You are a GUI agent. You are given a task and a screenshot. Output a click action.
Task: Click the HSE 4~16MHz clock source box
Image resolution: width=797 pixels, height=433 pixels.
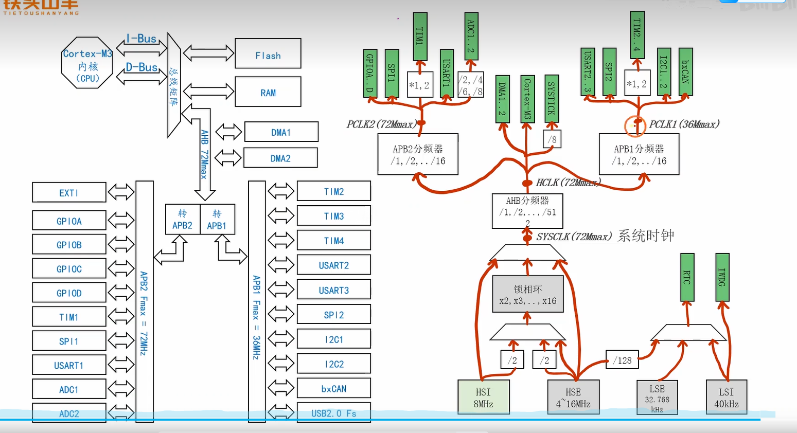point(573,397)
